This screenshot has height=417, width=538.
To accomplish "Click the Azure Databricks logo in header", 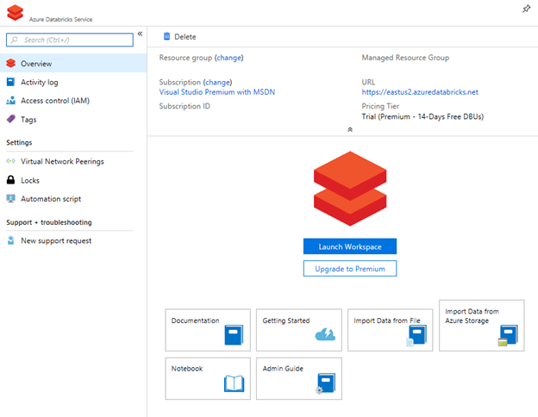I will point(15,12).
